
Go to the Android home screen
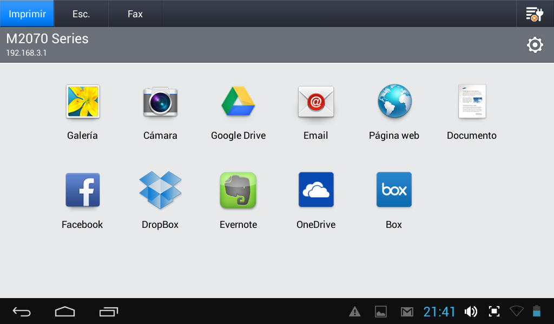click(x=65, y=312)
